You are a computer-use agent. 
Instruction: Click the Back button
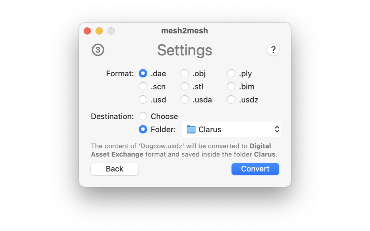click(115, 169)
